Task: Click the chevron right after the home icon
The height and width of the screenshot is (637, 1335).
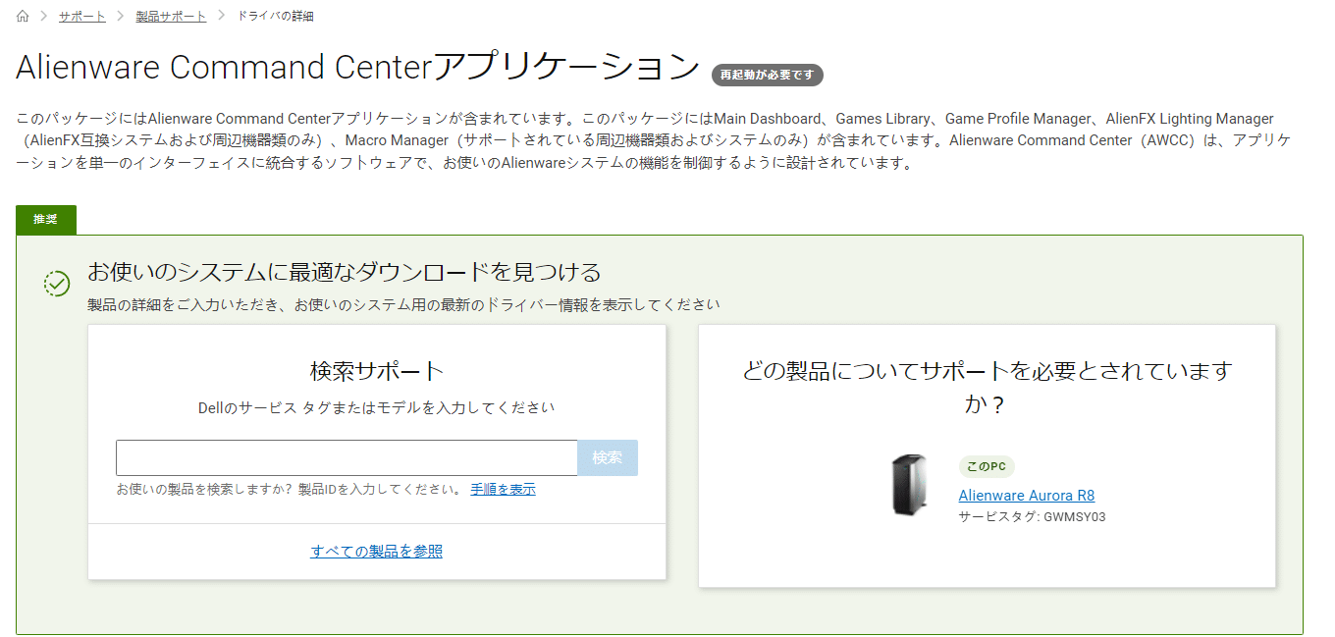Action: click(x=44, y=17)
